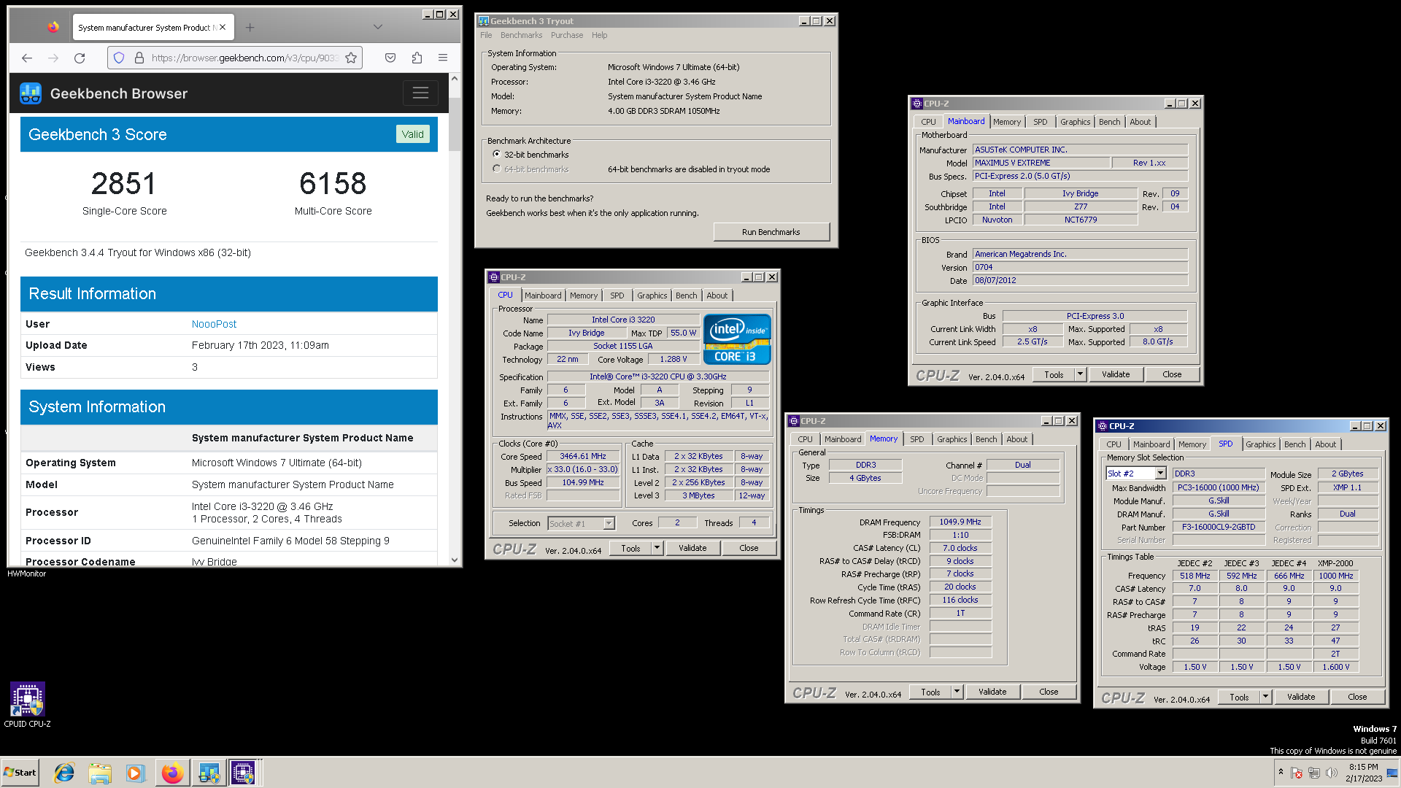Open a new Firefox tab
Image resolution: width=1401 pixels, height=788 pixels.
click(x=250, y=27)
